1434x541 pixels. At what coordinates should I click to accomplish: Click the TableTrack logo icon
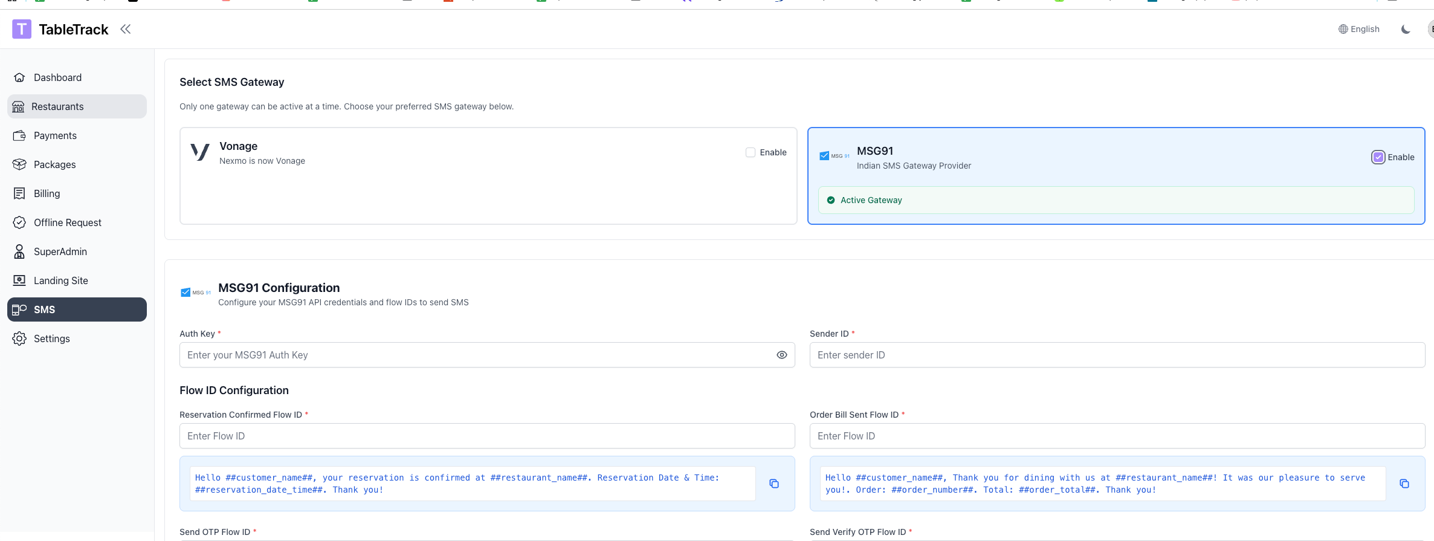22,29
